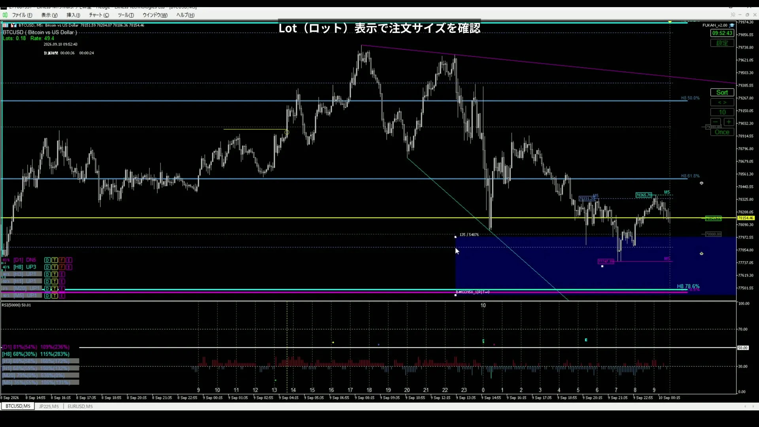Click the E box in the H3 row
The image size is (759, 427).
pyautogui.click(x=62, y=274)
